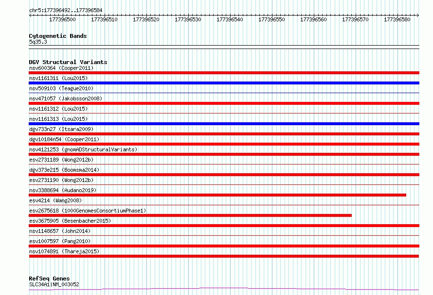The height and width of the screenshot is (295, 433).
Task: Open nsv1074891 (Thareja2015) variant
Action: coord(64,251)
